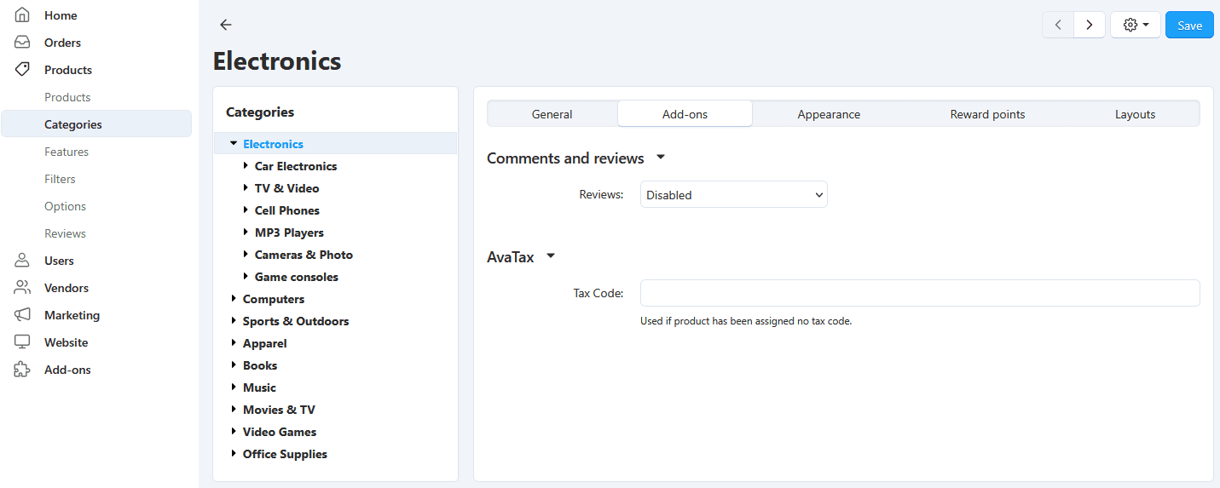Open the gear settings dropdown
This screenshot has height=488, width=1220.
coord(1136,25)
